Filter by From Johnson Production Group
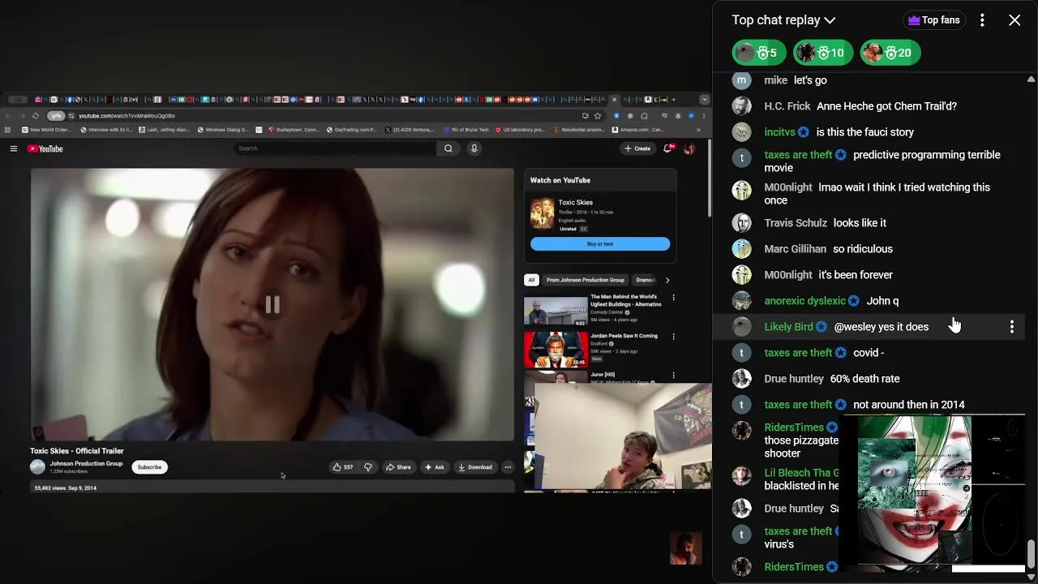This screenshot has width=1038, height=584. coord(585,280)
